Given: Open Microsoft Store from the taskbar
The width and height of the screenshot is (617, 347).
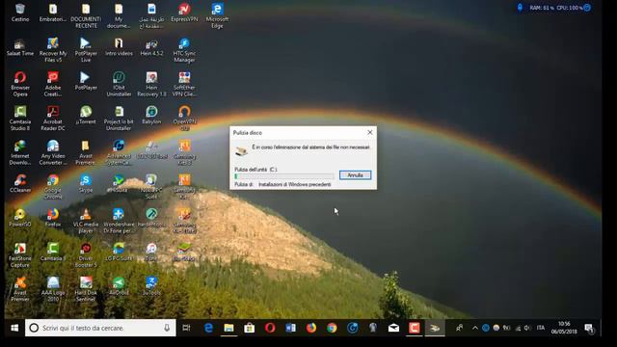Looking at the screenshot, I should tap(250, 328).
